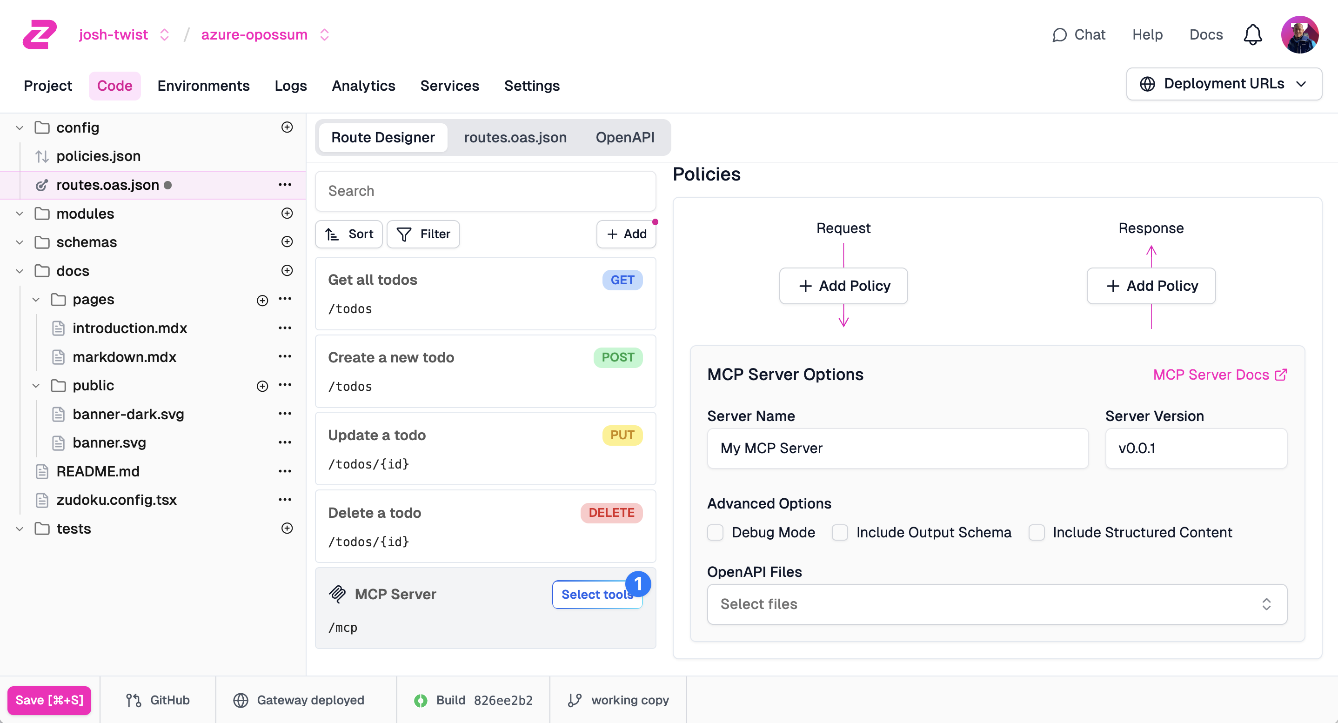Tick Include Structured Content checkbox
1338x723 pixels.
coord(1036,532)
